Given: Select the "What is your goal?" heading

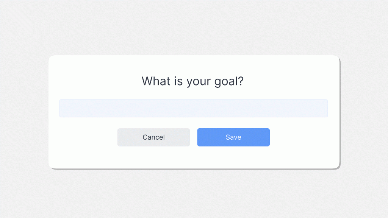Looking at the screenshot, I should click(x=192, y=81).
